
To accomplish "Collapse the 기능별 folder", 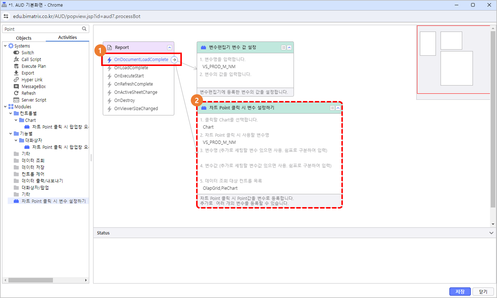I will (11, 134).
